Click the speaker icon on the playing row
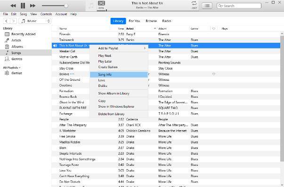 tap(55, 46)
